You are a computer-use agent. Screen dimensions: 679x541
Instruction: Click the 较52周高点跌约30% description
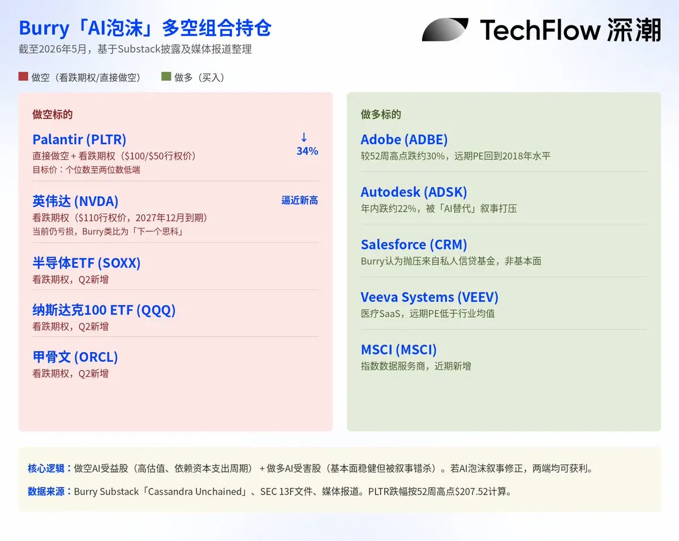(x=455, y=156)
